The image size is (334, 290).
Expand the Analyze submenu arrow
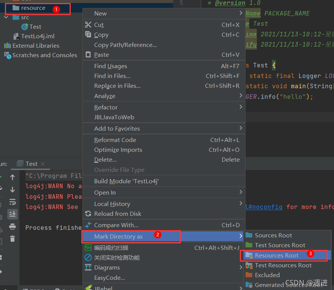click(241, 95)
